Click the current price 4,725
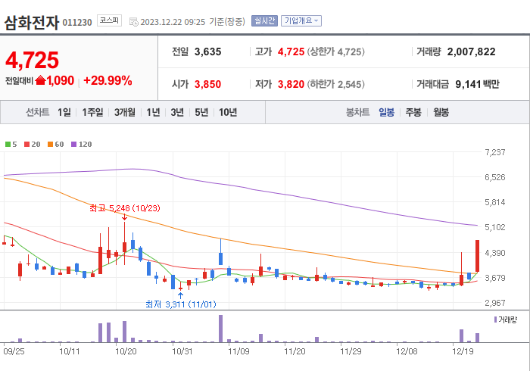 [x=32, y=60]
